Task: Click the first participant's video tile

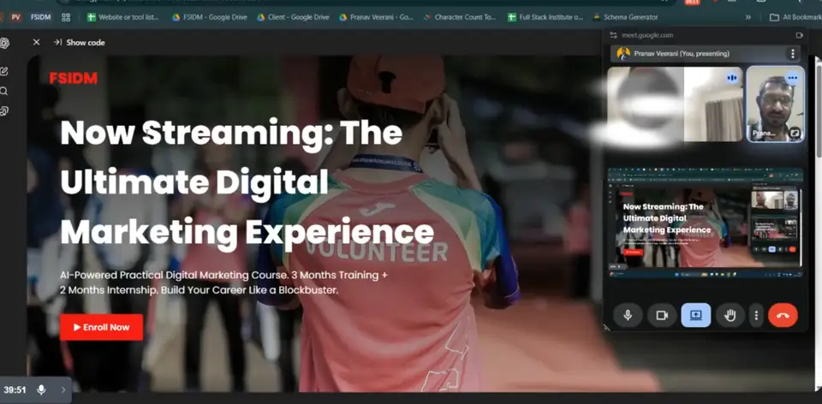Action: click(x=675, y=104)
